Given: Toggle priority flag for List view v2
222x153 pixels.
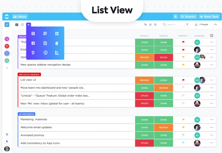Looking at the screenshot, I should coord(184,80).
